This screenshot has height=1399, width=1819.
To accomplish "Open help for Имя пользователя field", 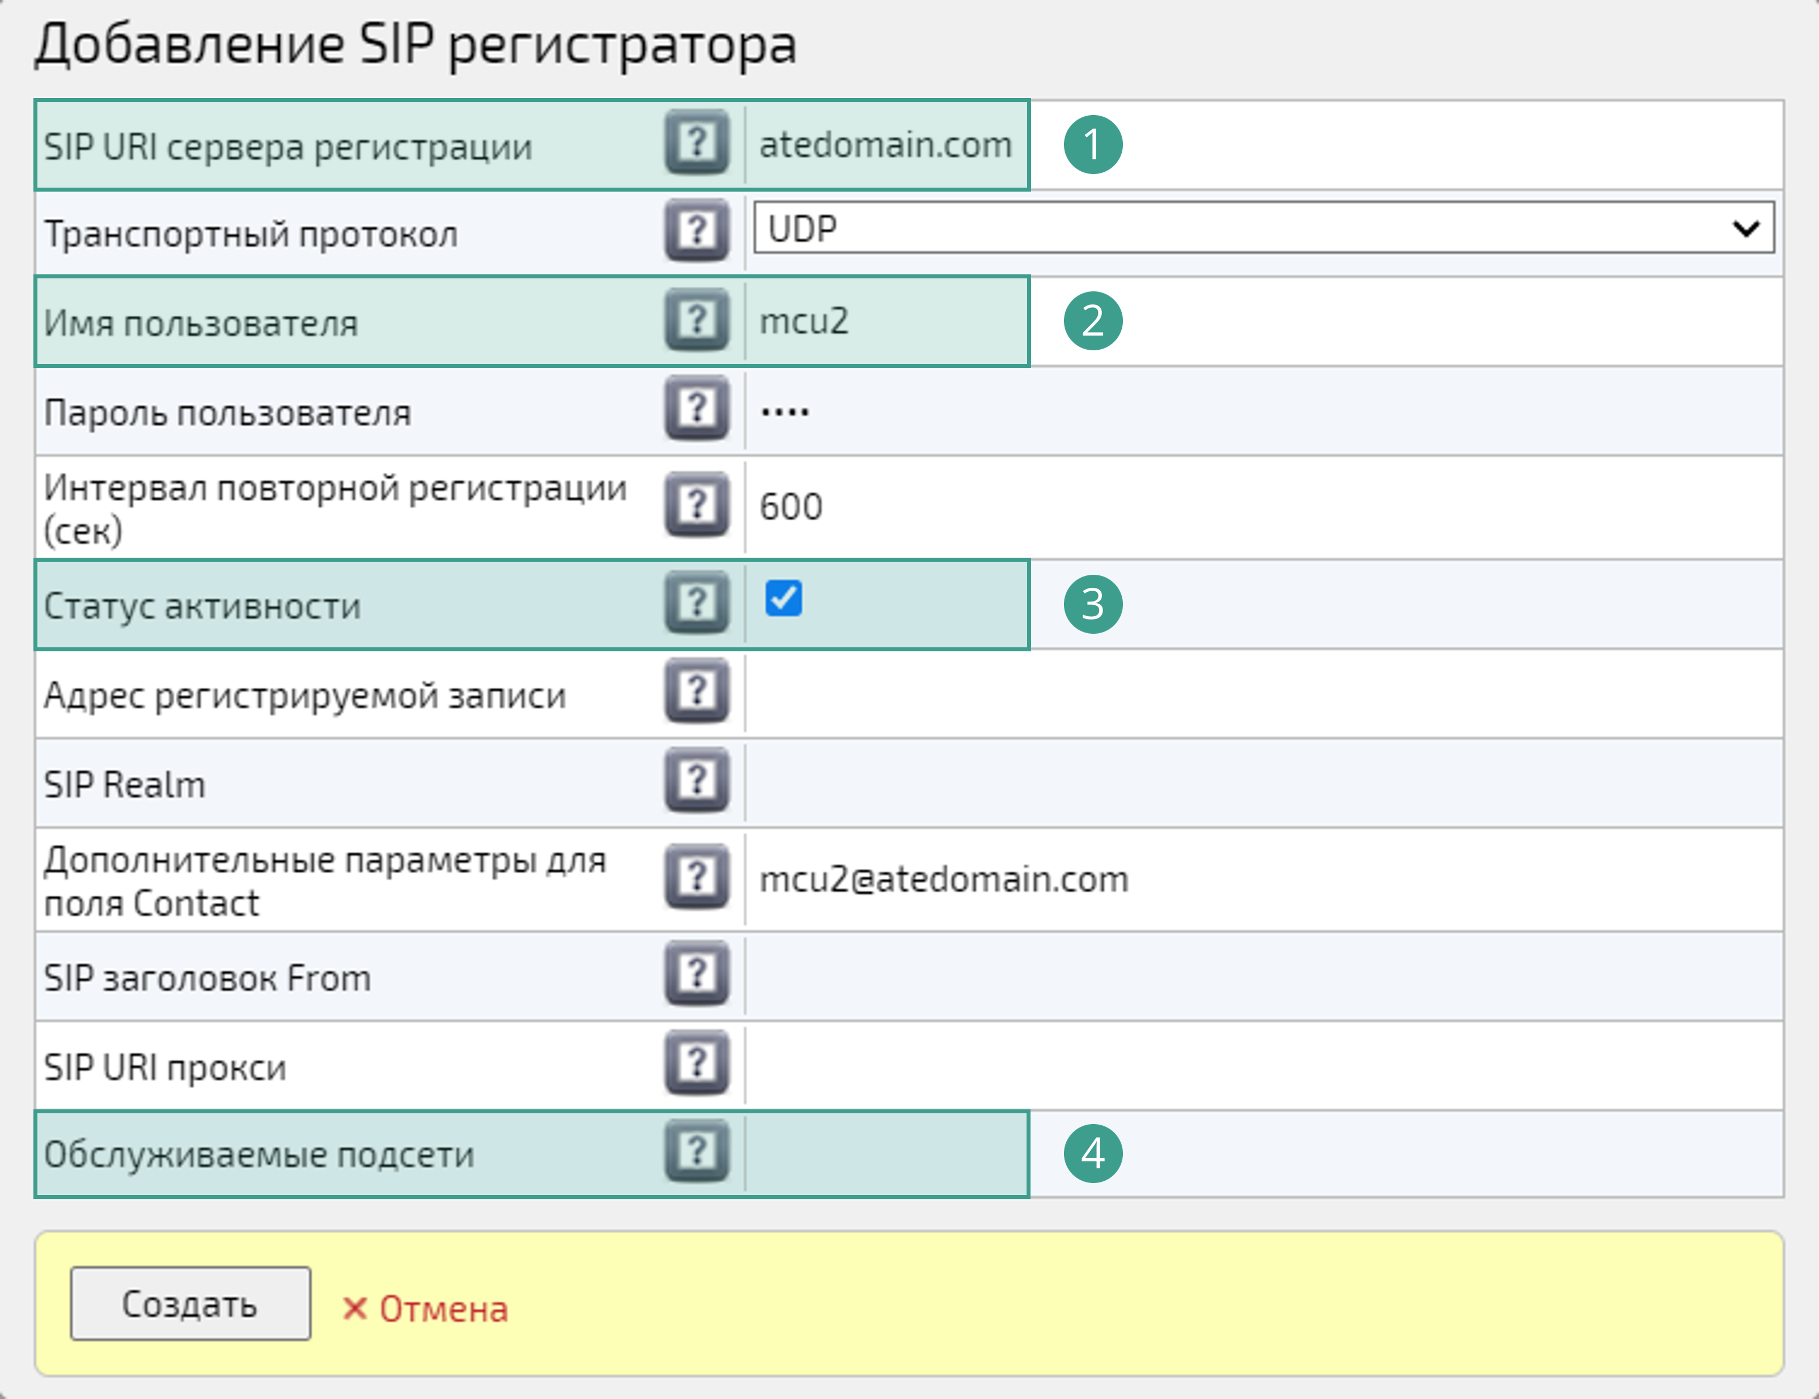I will point(697,321).
